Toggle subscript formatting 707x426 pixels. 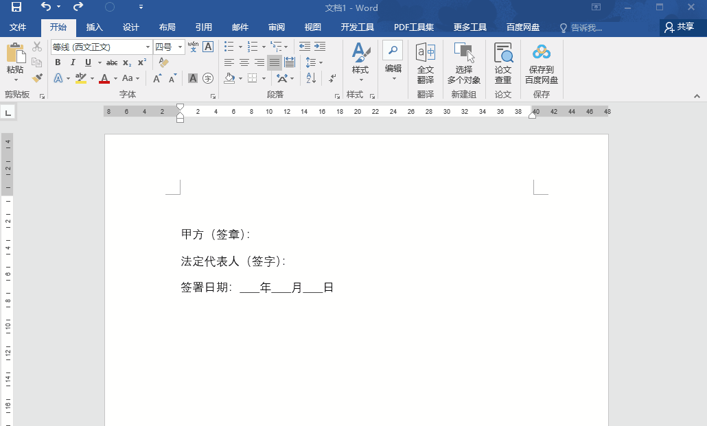[127, 62]
